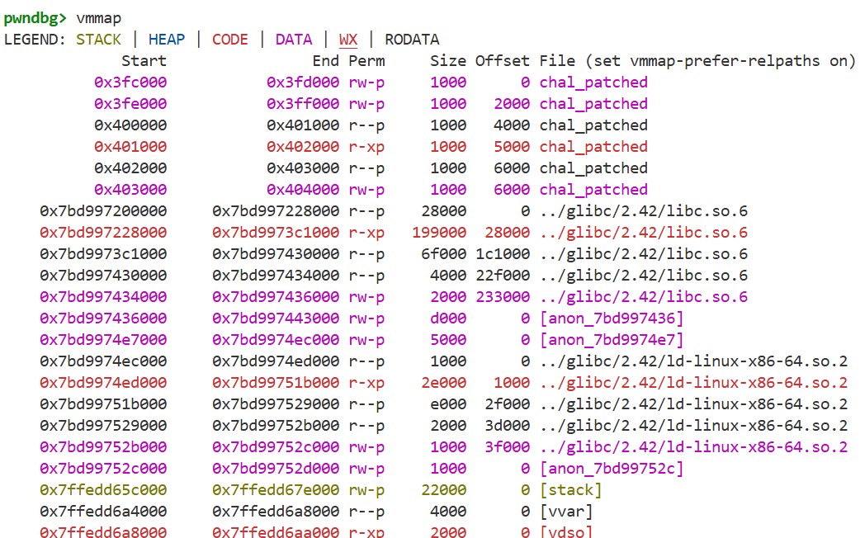Click offset 5000 in chal_patched row
The image size is (865, 538).
click(512, 147)
